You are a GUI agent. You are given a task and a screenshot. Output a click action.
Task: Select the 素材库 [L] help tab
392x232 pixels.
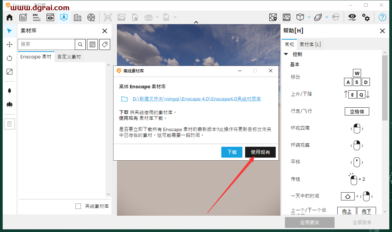point(310,44)
